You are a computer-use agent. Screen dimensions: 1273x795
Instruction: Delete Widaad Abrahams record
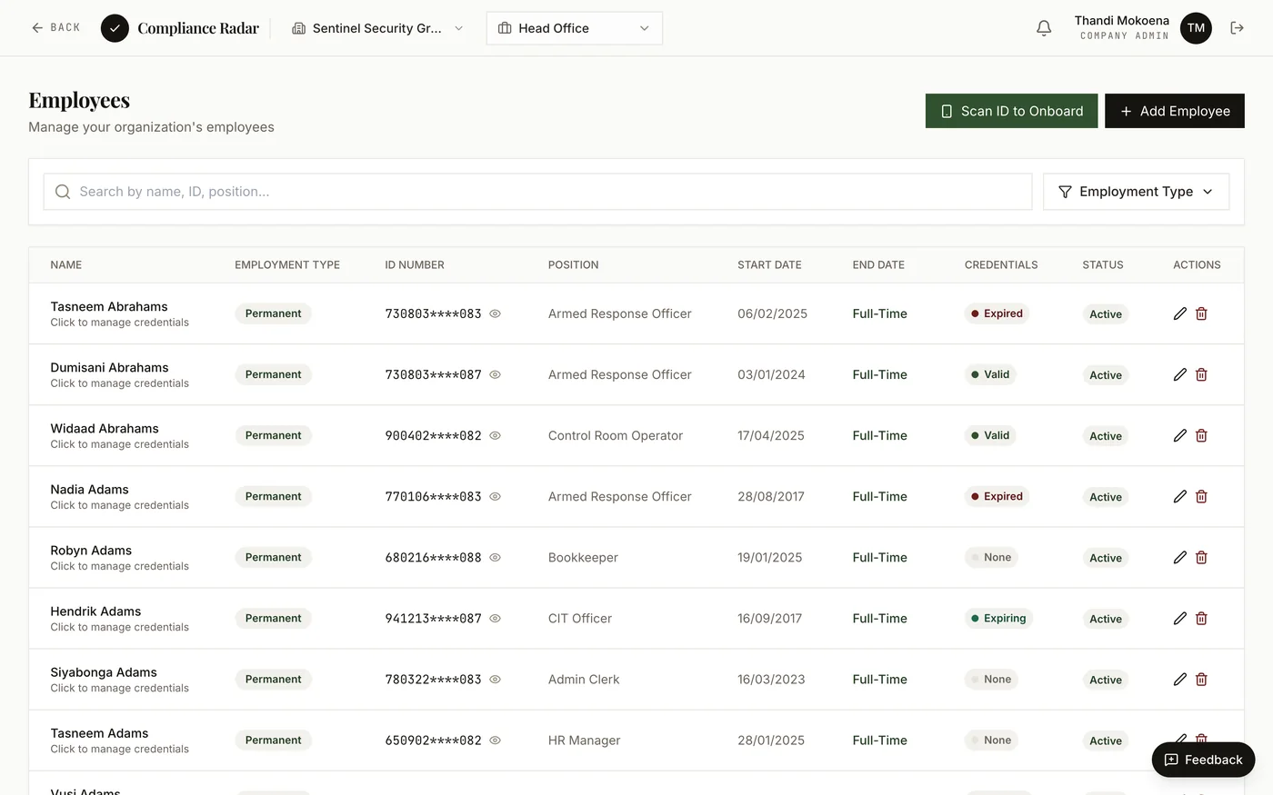tap(1201, 435)
